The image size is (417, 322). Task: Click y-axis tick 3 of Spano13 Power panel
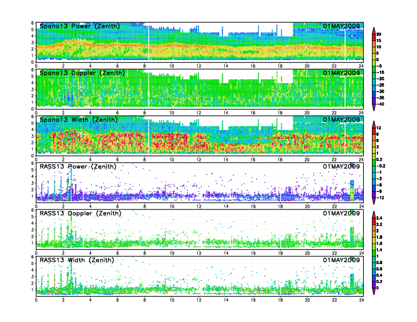[x=33, y=43]
